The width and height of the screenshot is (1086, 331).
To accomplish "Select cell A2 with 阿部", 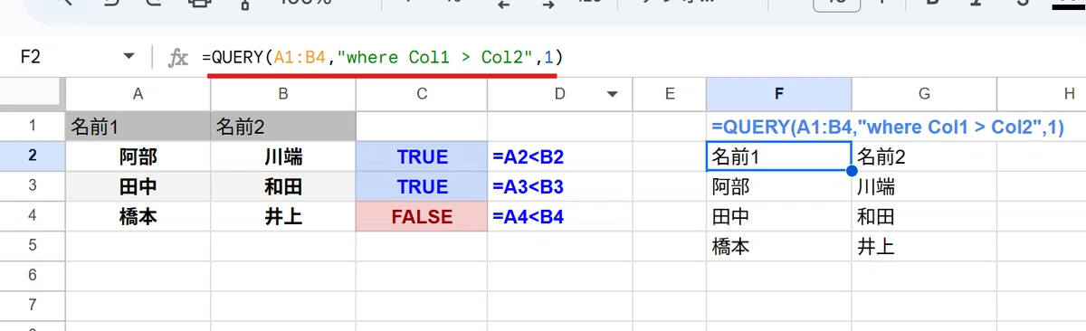I will click(x=138, y=156).
